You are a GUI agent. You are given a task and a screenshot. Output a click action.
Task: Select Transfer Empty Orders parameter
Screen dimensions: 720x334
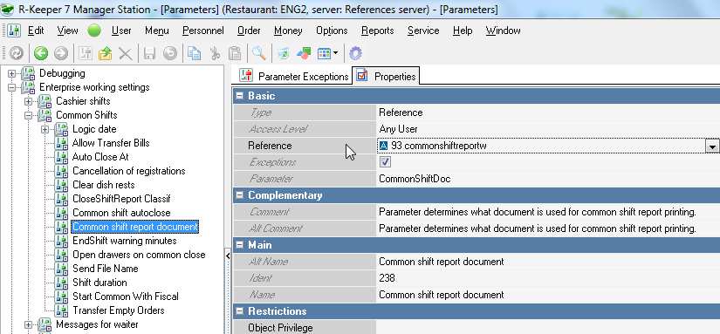tap(119, 310)
